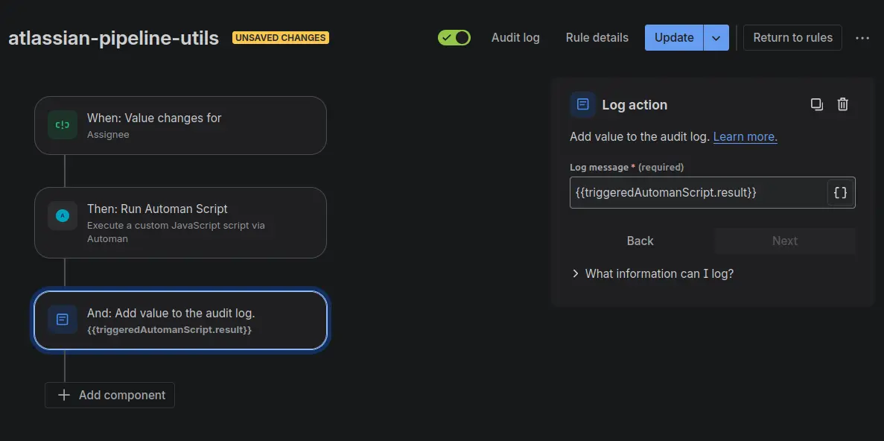Toggle the rule enabled switch
The width and height of the screenshot is (884, 441).
[x=454, y=37]
